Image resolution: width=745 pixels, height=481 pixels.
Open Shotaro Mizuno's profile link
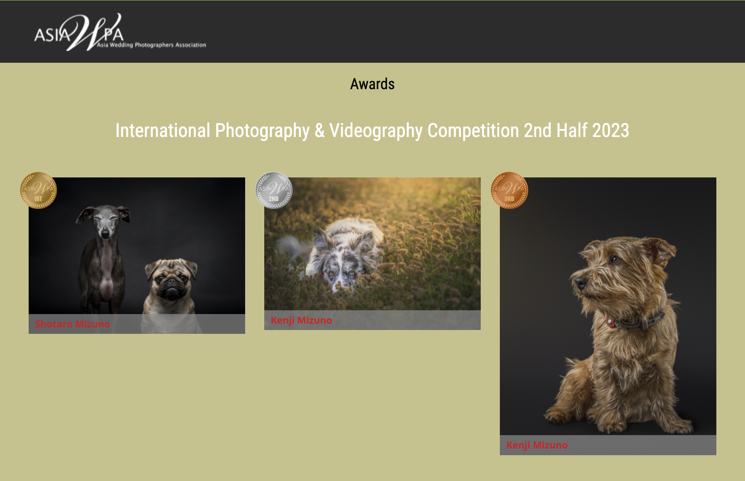pyautogui.click(x=73, y=324)
